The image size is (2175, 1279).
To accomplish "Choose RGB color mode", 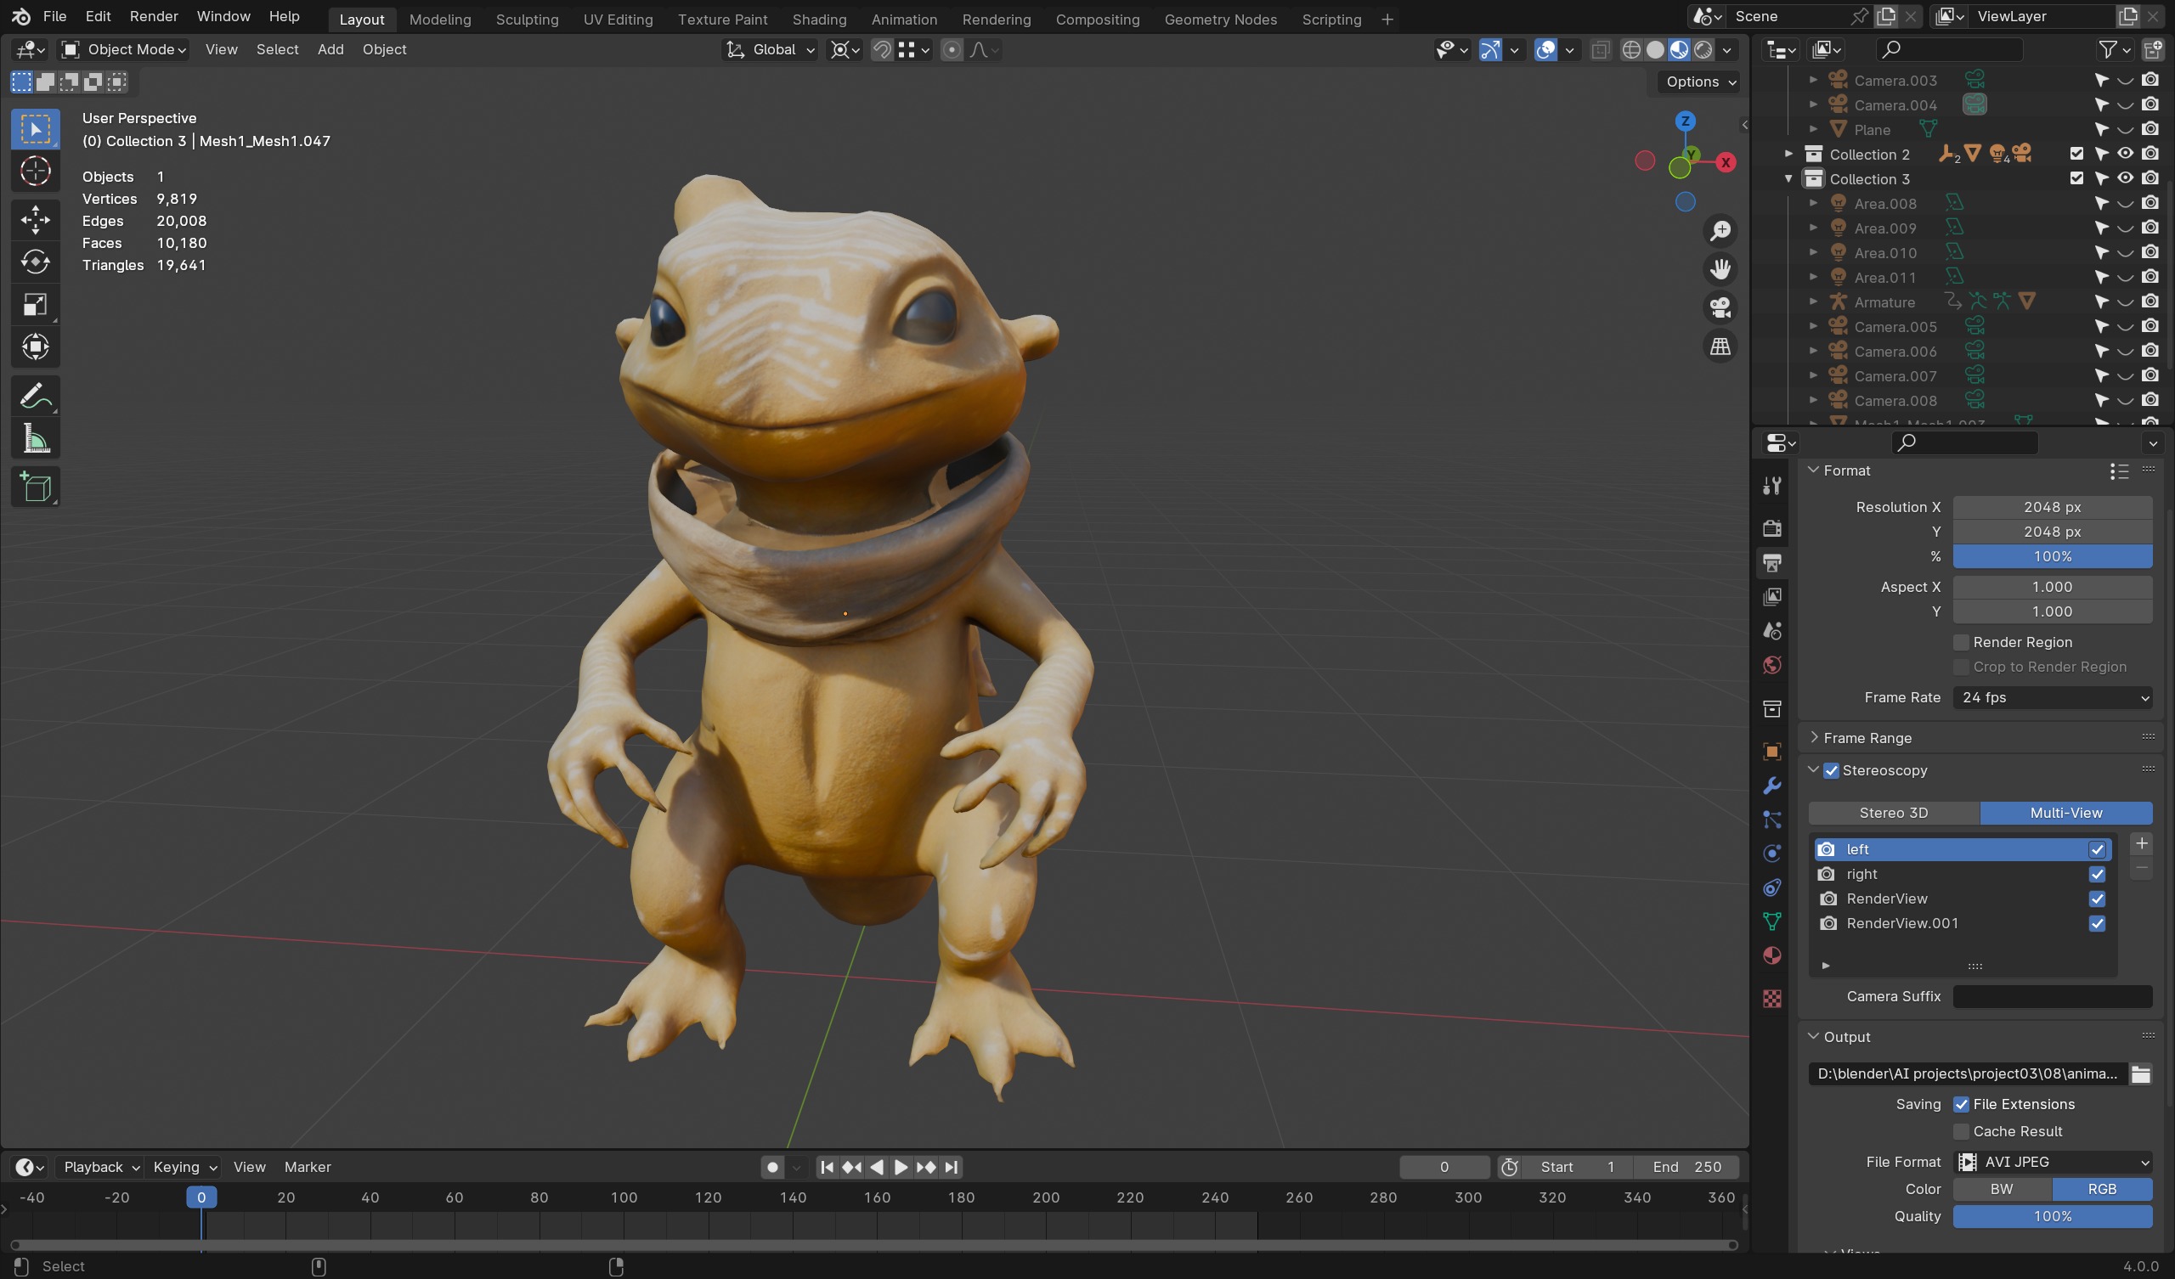I will (x=2102, y=1189).
